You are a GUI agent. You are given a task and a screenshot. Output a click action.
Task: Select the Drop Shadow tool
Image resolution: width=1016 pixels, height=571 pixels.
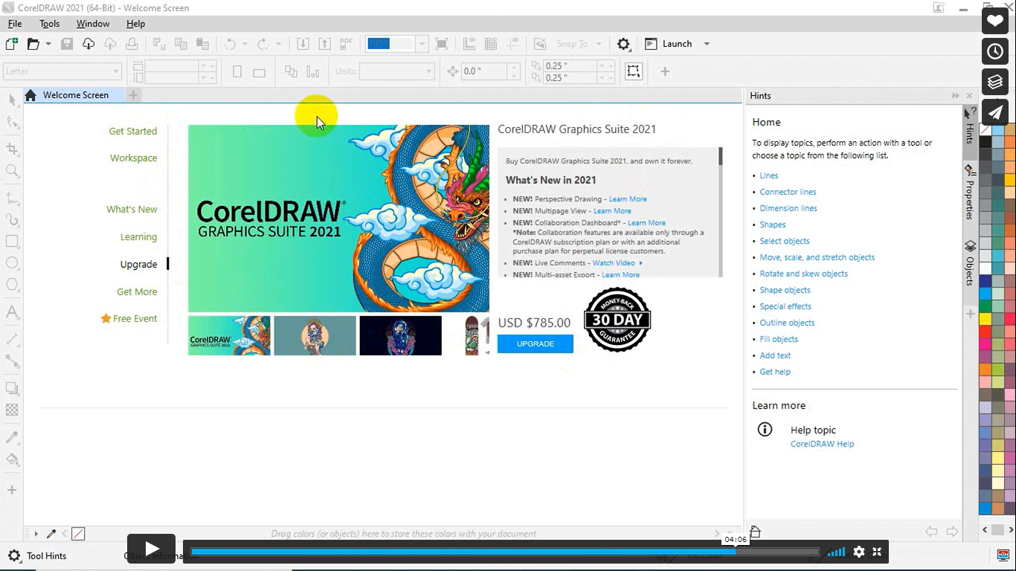tap(12, 387)
